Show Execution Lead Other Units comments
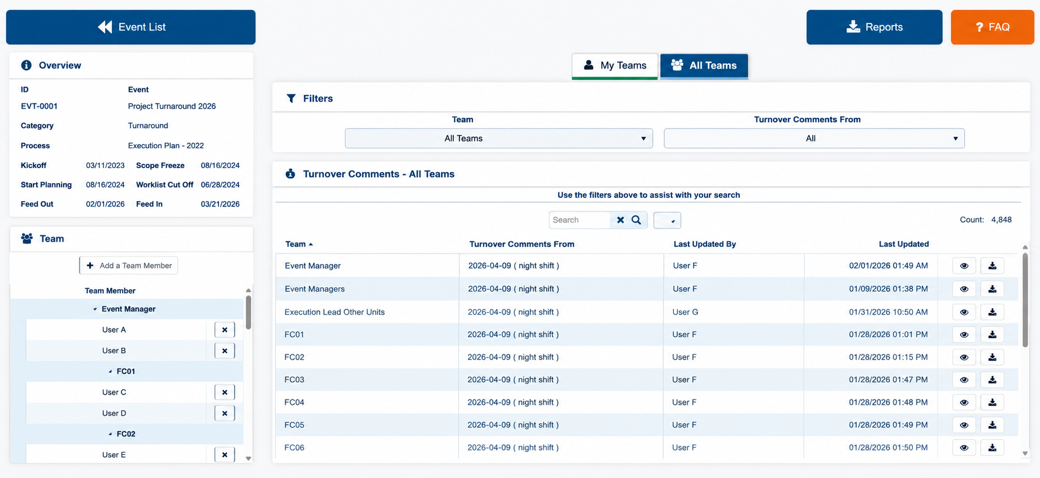1040x478 pixels. (964, 312)
